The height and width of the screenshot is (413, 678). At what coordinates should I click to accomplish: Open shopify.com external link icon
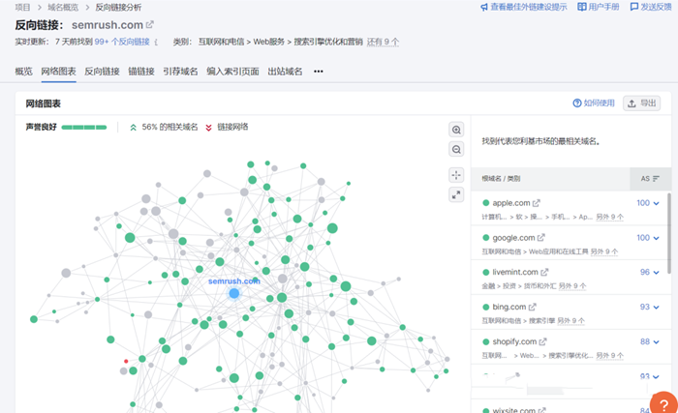(x=542, y=341)
